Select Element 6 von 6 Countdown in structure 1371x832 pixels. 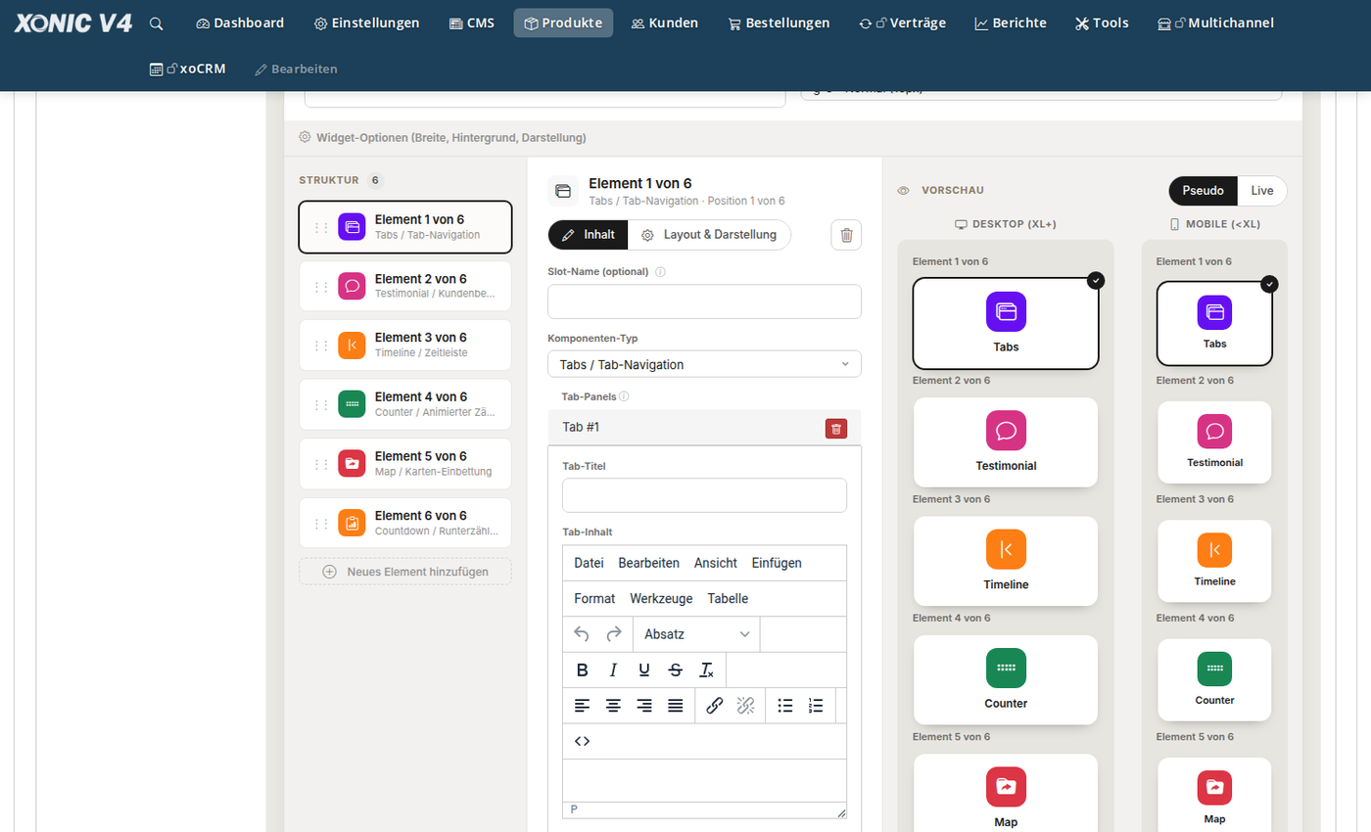click(x=405, y=523)
